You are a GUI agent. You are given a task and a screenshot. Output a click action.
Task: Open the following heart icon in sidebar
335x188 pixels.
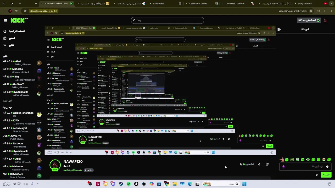click(5, 45)
